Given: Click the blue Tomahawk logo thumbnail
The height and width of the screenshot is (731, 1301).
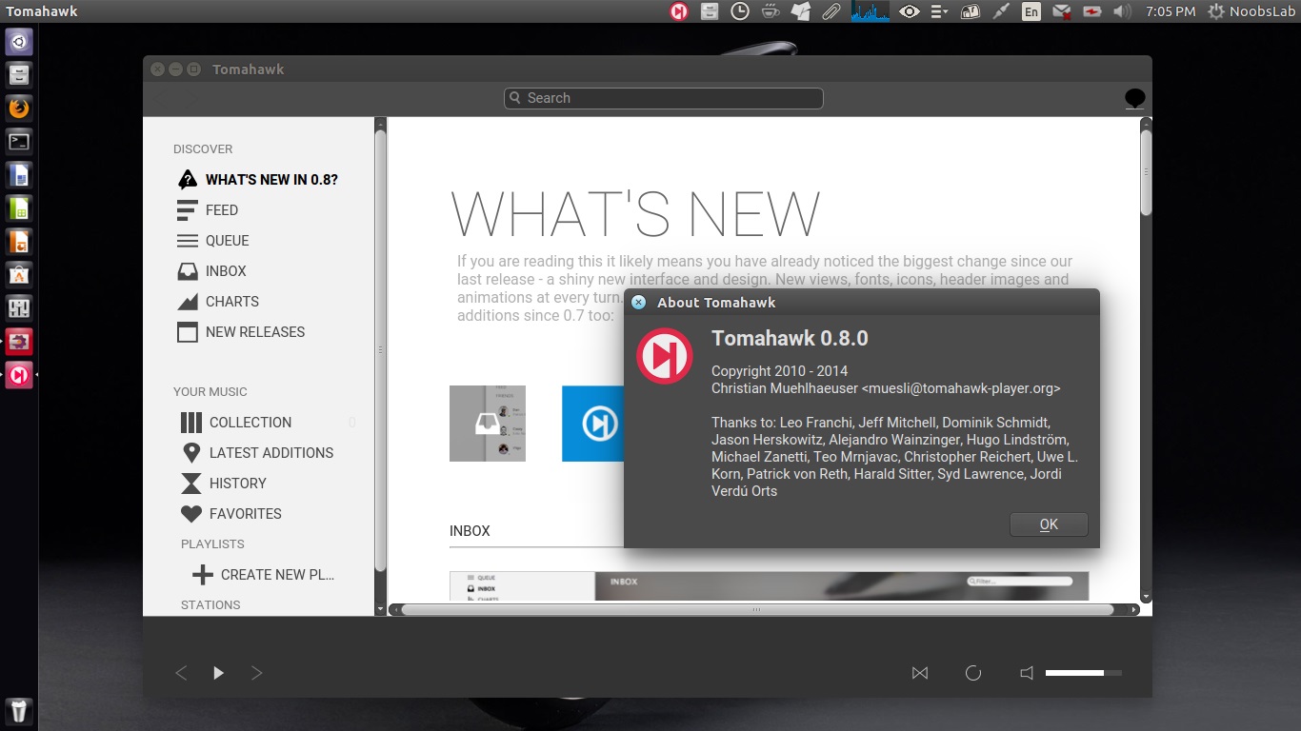Looking at the screenshot, I should [x=593, y=424].
